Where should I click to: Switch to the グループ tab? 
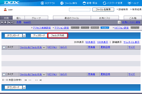tap(36, 18)
